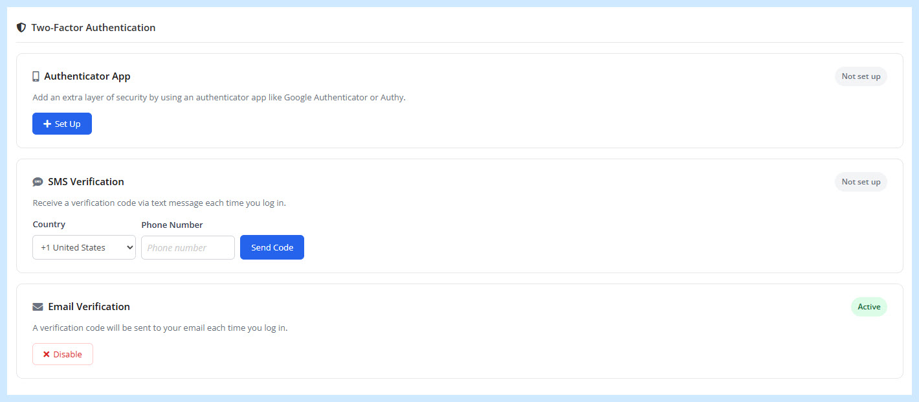
Task: Click the Authenticator App title
Action: pyautogui.click(x=87, y=76)
